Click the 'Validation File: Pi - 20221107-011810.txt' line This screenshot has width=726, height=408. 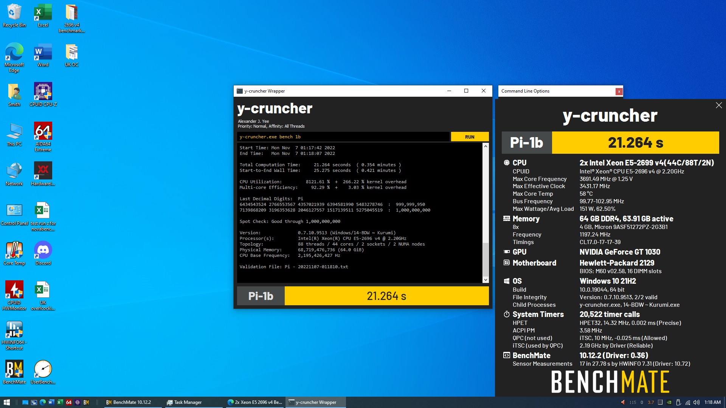click(x=294, y=267)
